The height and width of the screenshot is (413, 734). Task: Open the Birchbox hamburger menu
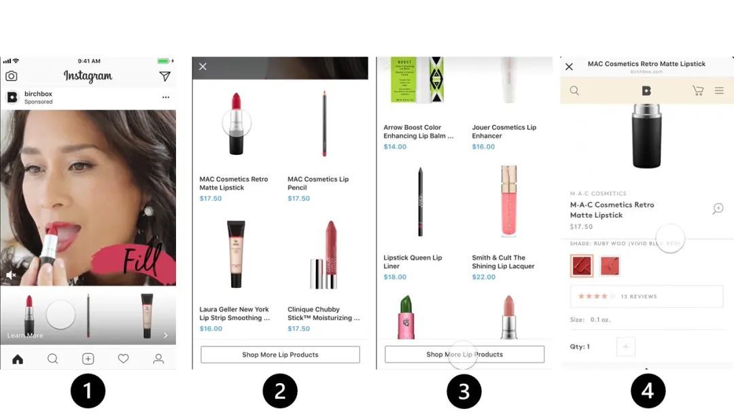pos(720,90)
